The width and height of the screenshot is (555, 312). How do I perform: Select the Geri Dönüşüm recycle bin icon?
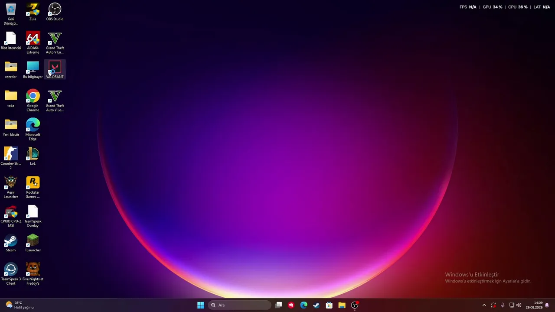click(11, 14)
